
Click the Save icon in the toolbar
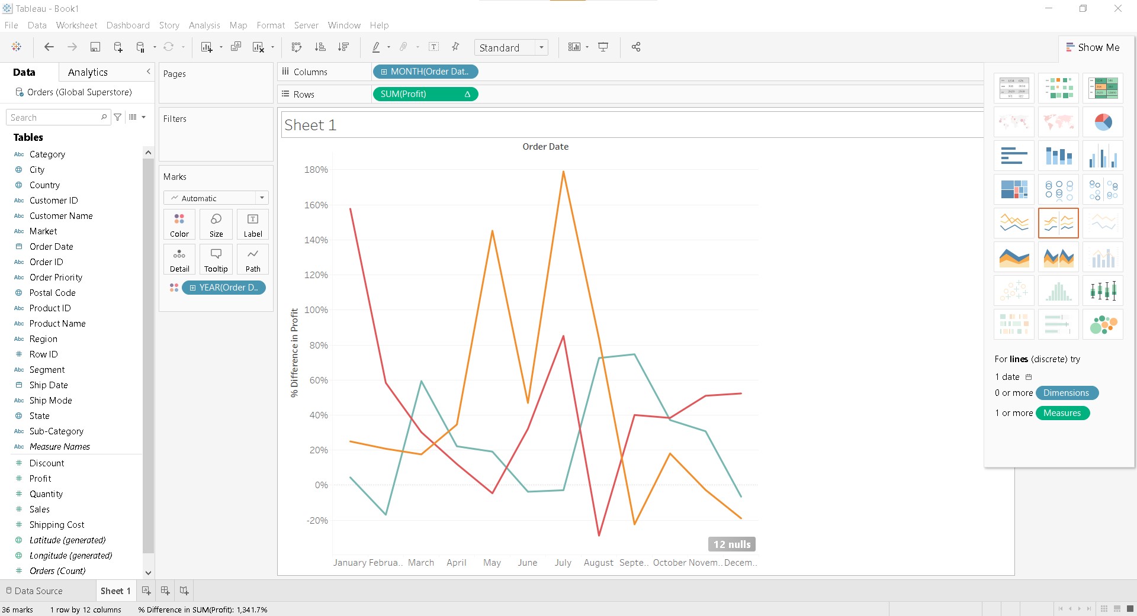click(x=95, y=47)
